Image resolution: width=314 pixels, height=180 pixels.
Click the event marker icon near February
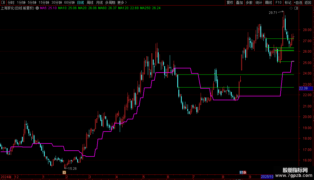pyautogui.click(x=64, y=173)
